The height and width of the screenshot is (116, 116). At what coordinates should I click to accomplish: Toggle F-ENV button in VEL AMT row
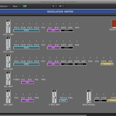(16, 76)
